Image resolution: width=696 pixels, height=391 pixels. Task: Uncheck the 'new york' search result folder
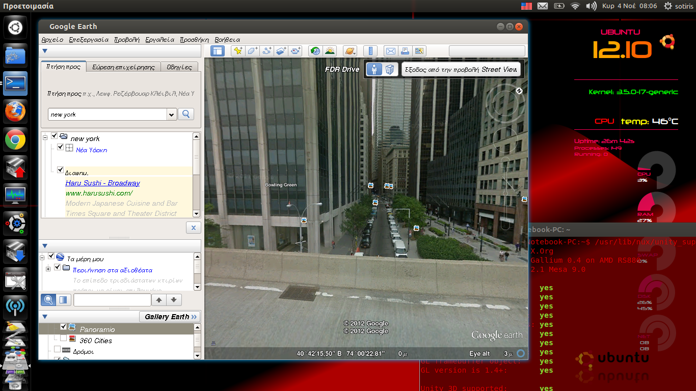click(55, 136)
